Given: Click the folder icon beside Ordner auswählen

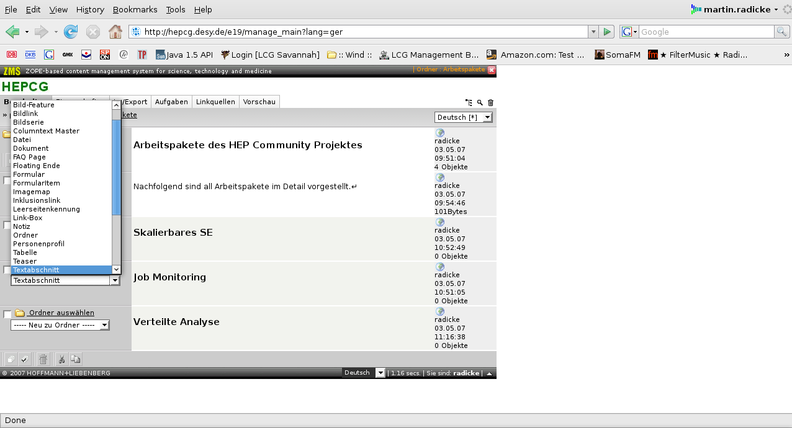Looking at the screenshot, I should [20, 313].
